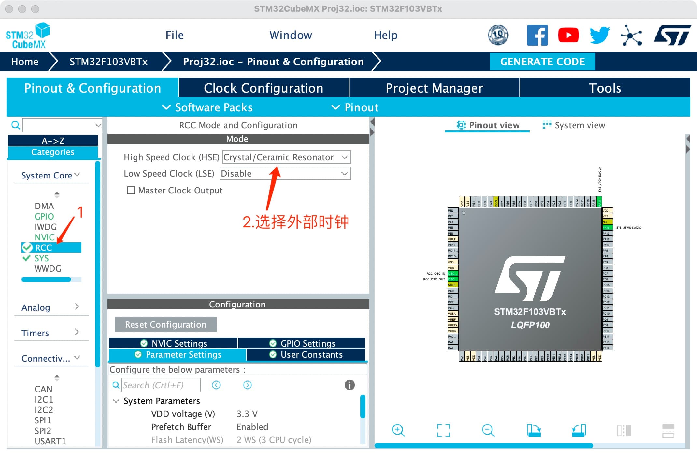Go to previous parameter search result
This screenshot has width=697, height=456.
tap(216, 385)
